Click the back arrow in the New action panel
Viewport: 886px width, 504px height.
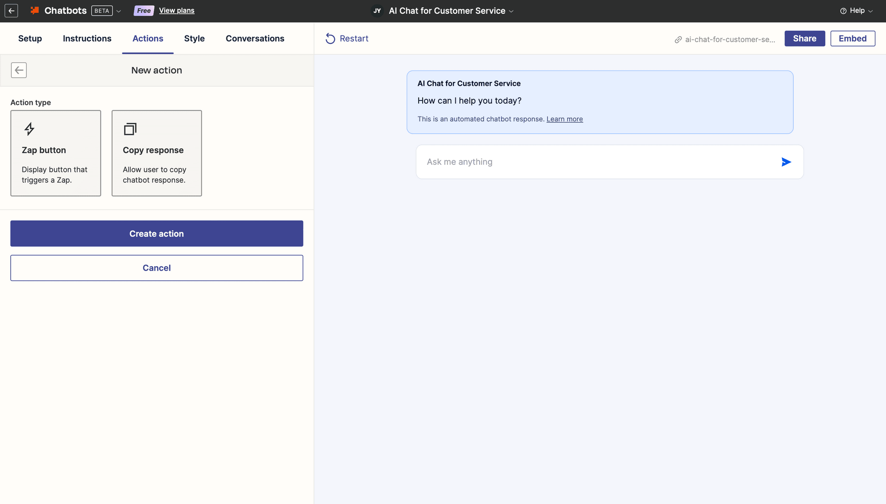(19, 70)
